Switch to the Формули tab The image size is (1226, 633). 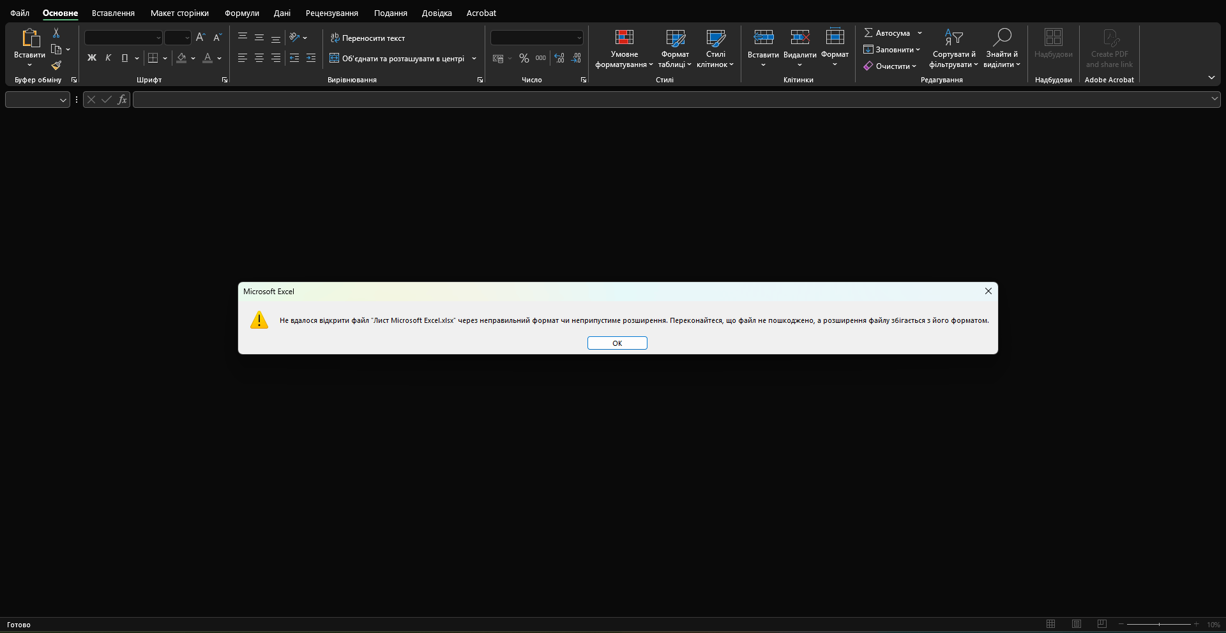242,13
